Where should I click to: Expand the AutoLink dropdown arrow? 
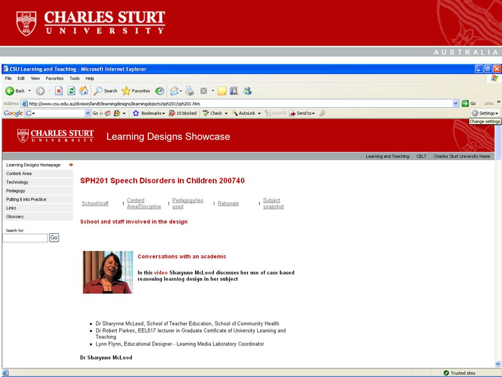coord(259,114)
